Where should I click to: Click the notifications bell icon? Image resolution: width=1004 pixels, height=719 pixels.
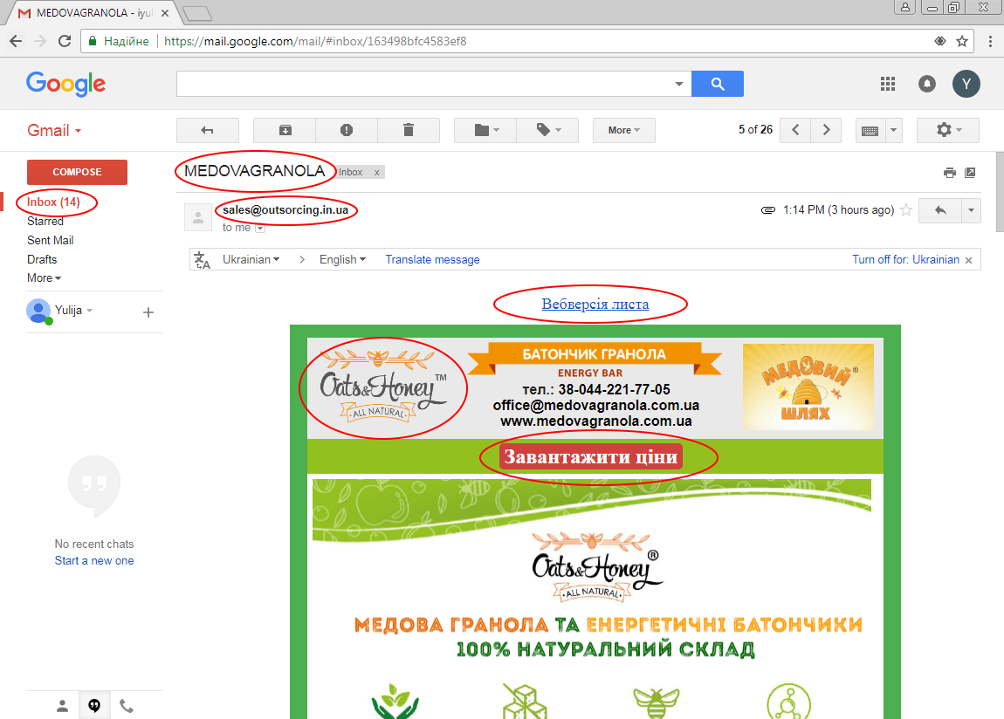click(x=927, y=84)
